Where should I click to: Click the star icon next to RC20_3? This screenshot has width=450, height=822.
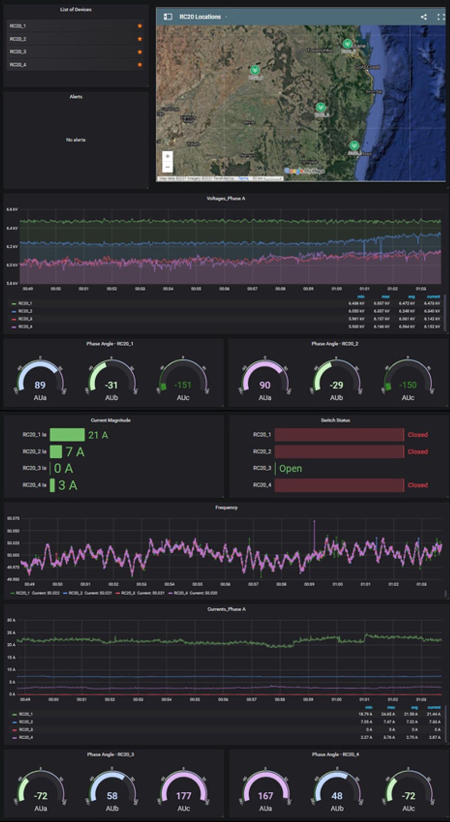coord(139,52)
